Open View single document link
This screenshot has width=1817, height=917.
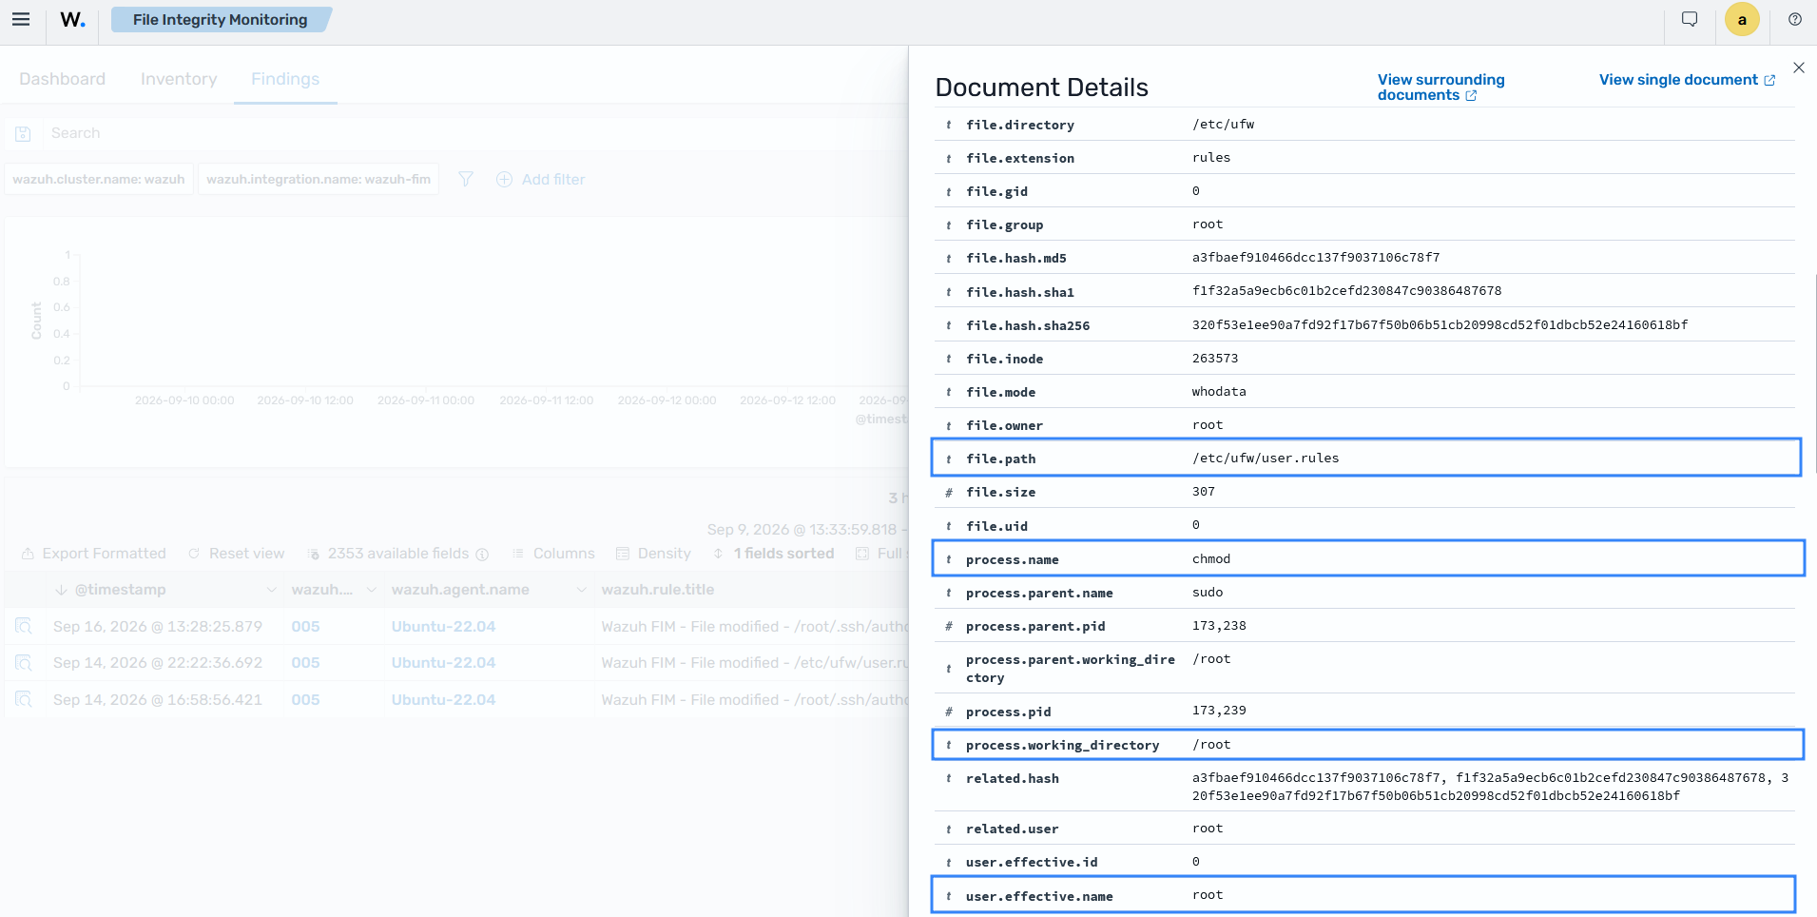(1687, 80)
